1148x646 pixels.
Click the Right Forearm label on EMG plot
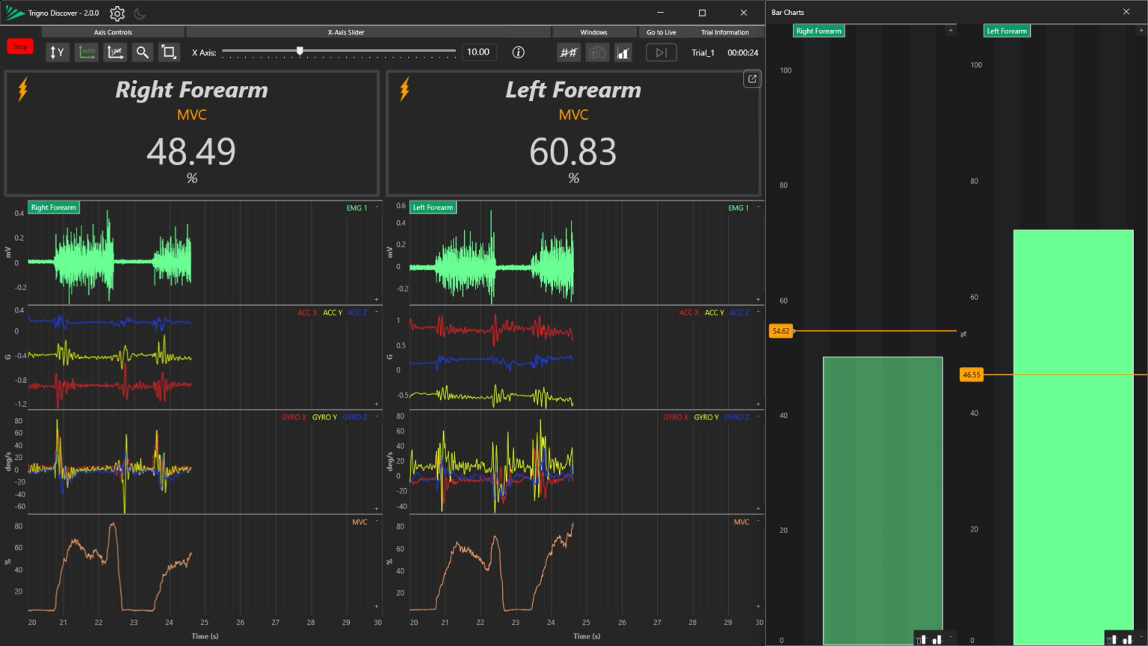(x=53, y=208)
